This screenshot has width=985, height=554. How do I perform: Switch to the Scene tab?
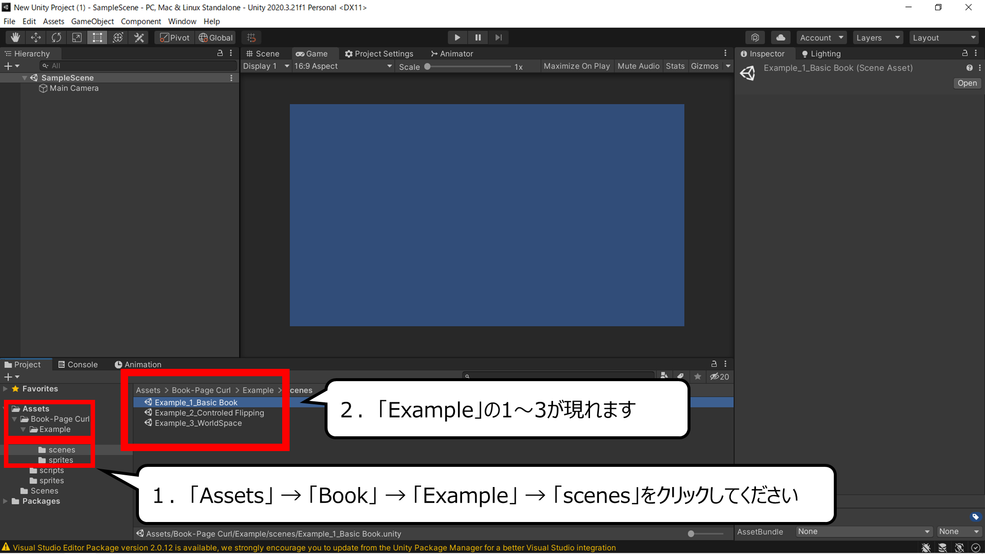click(x=263, y=54)
